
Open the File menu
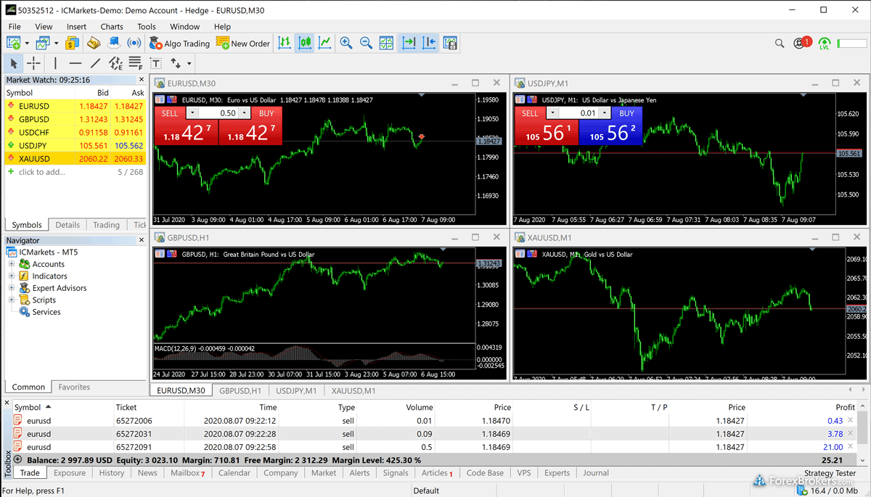coord(15,27)
